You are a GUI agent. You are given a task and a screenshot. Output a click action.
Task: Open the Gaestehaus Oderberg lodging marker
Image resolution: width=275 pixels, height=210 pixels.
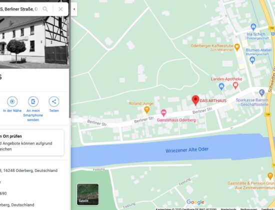click(x=163, y=113)
